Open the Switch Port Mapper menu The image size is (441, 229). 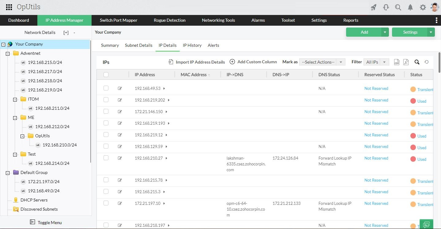[119, 20]
